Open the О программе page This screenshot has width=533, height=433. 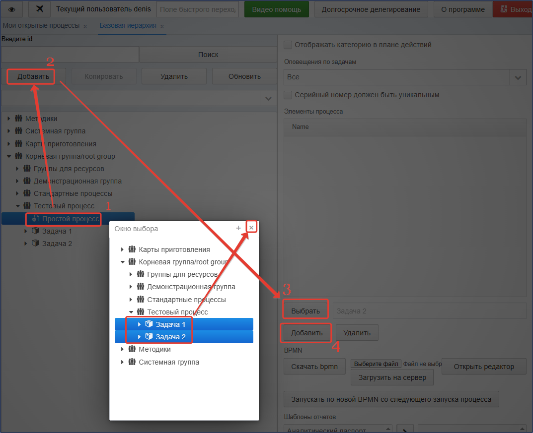click(463, 9)
